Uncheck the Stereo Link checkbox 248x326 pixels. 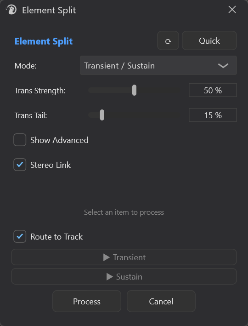click(20, 165)
